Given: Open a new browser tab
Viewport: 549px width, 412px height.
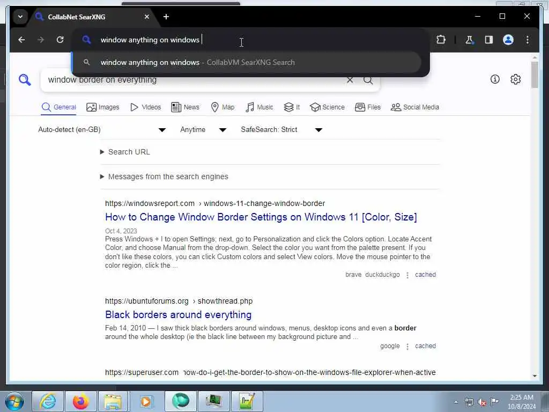Looking at the screenshot, I should coord(166,17).
